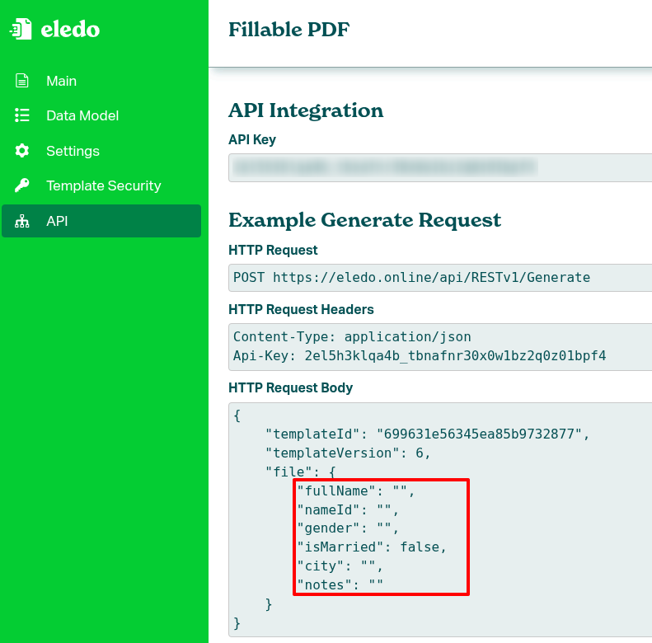Click the Settings gear icon
This screenshot has width=652, height=643.
click(22, 151)
